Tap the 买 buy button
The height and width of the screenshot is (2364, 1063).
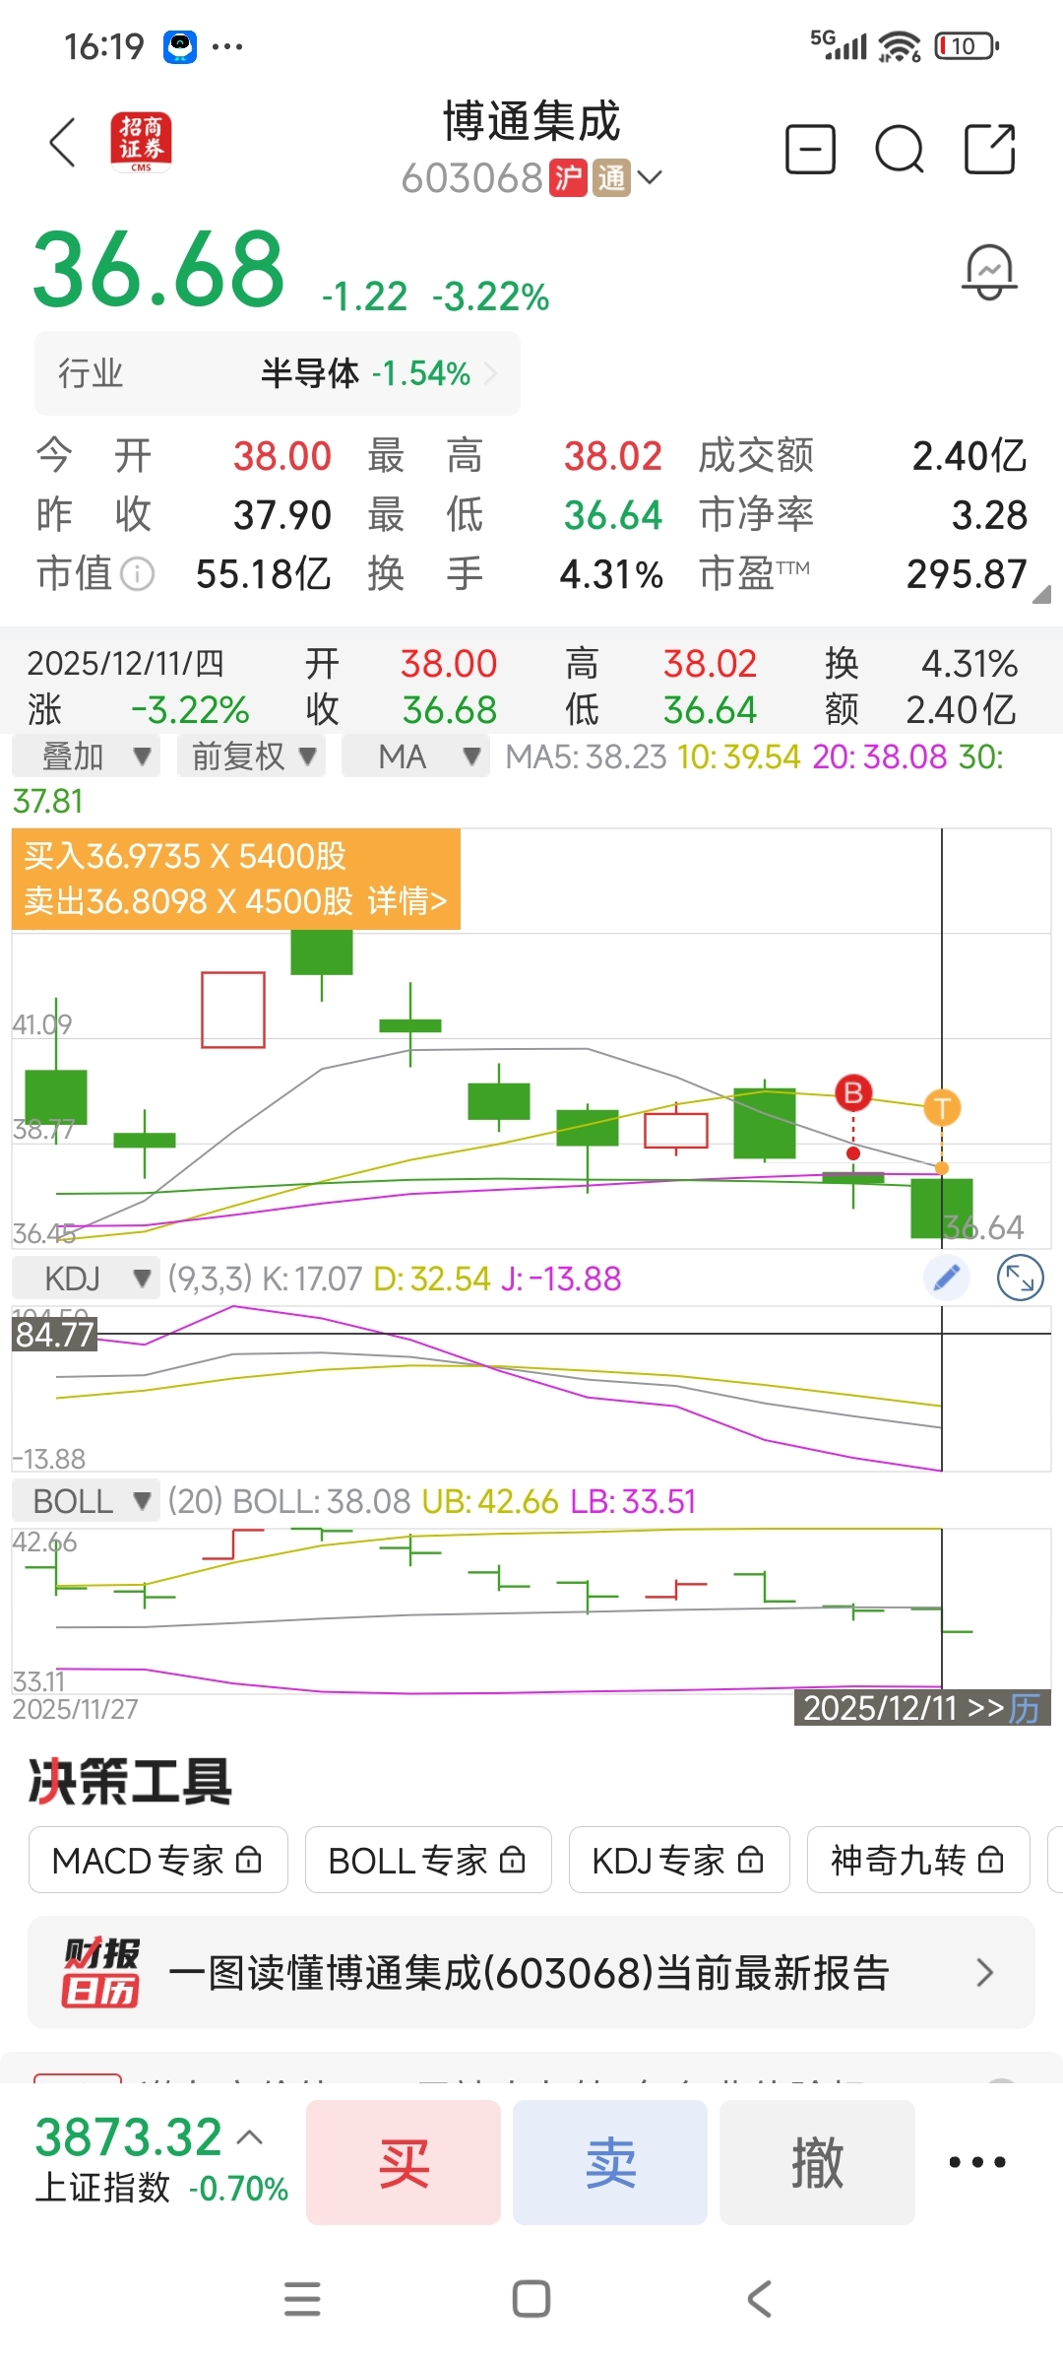[404, 2162]
